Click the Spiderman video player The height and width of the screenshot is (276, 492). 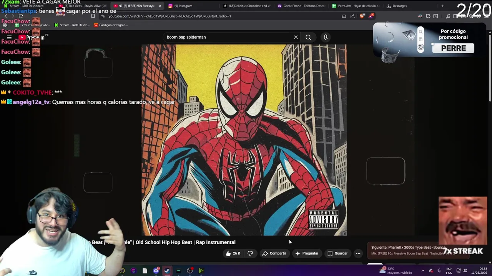point(244,140)
